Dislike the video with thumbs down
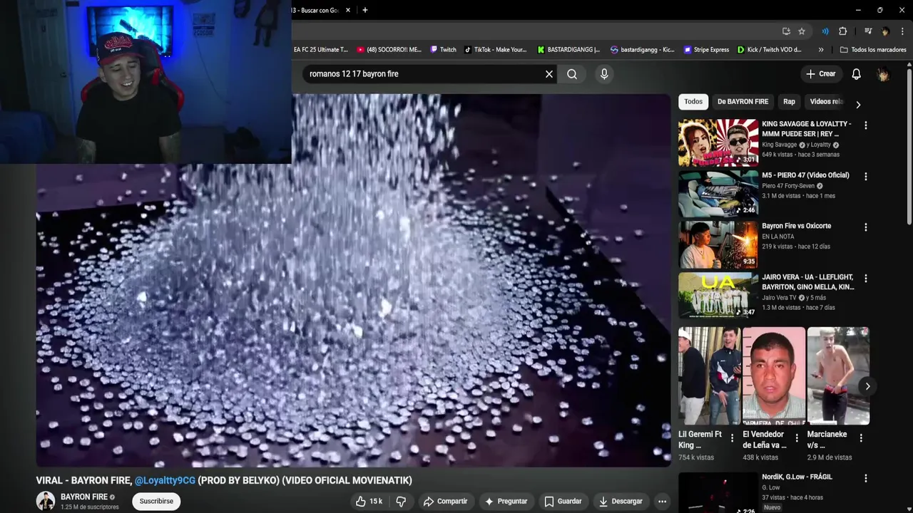This screenshot has height=513, width=913. (x=401, y=502)
